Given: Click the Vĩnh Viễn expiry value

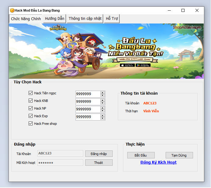Looking at the screenshot, I should 151,111.
